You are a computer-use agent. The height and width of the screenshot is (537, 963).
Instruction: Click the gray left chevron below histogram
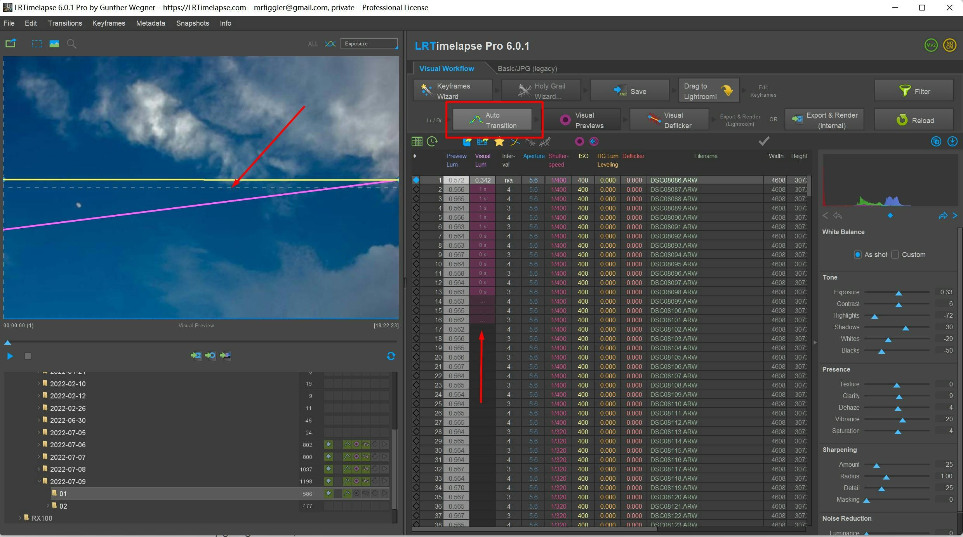tap(825, 215)
